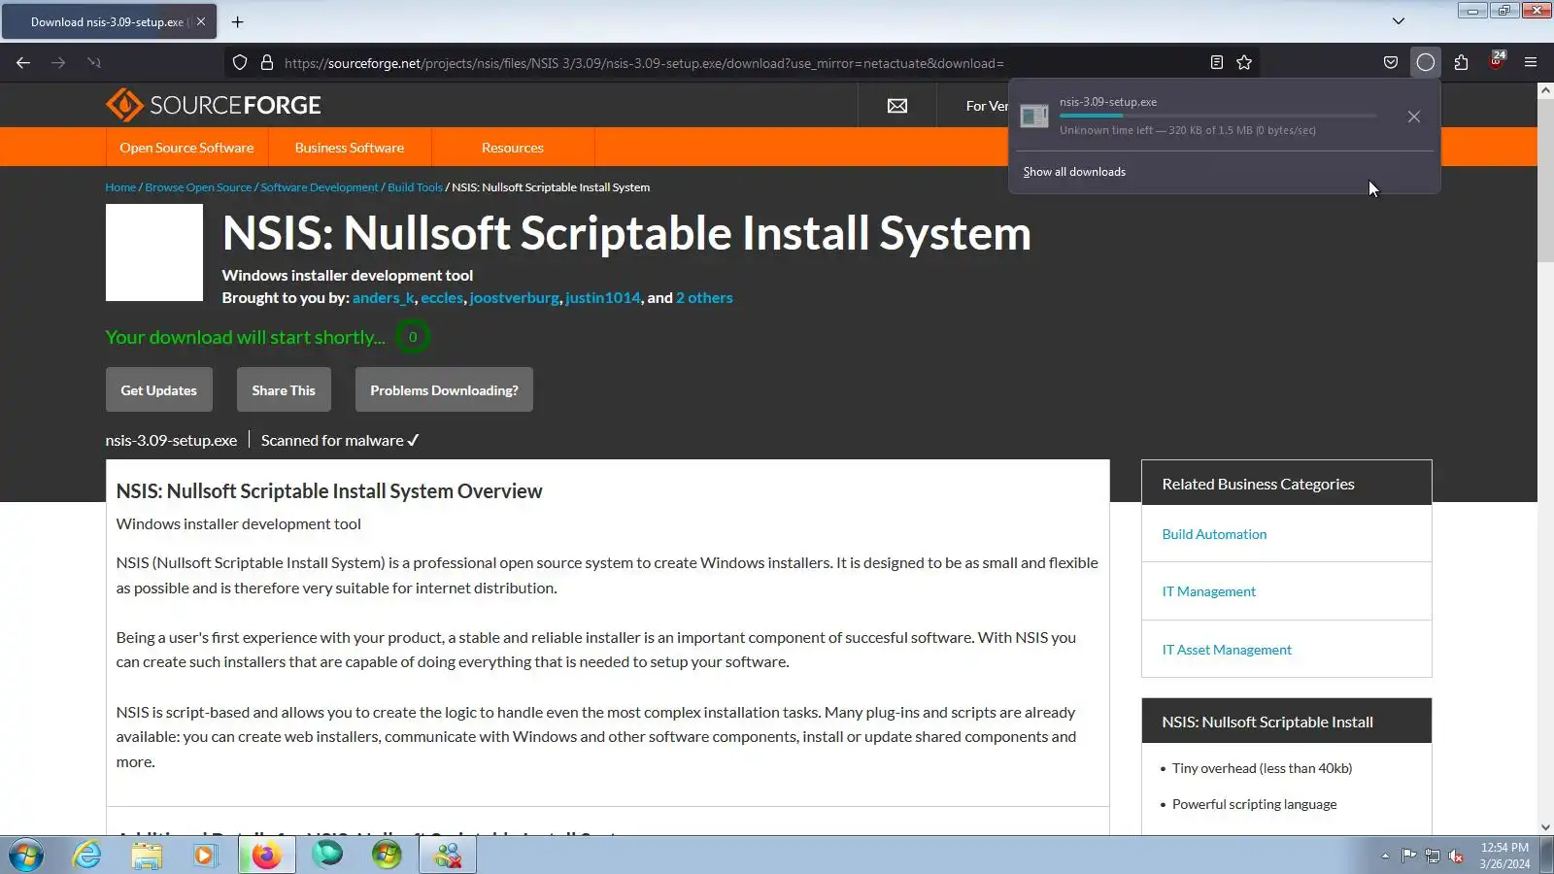Open the Windows Start menu
The height and width of the screenshot is (874, 1554).
26,856
